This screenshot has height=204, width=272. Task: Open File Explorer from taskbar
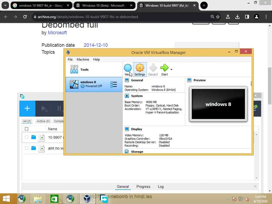pyautogui.click(x=38, y=199)
